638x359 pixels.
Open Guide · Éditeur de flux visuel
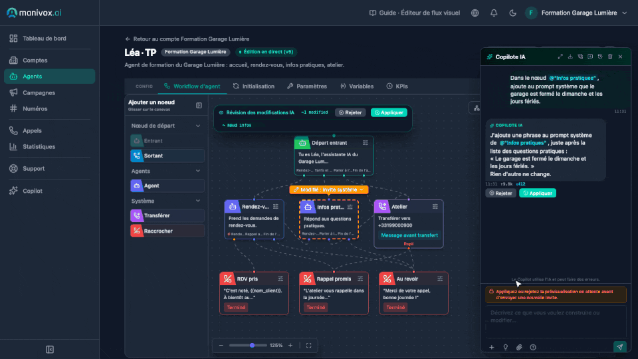[x=414, y=13]
